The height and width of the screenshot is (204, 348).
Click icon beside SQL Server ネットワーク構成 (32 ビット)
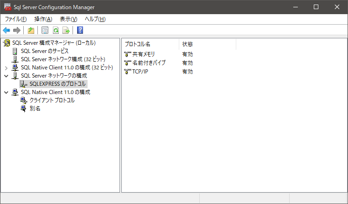point(15,59)
